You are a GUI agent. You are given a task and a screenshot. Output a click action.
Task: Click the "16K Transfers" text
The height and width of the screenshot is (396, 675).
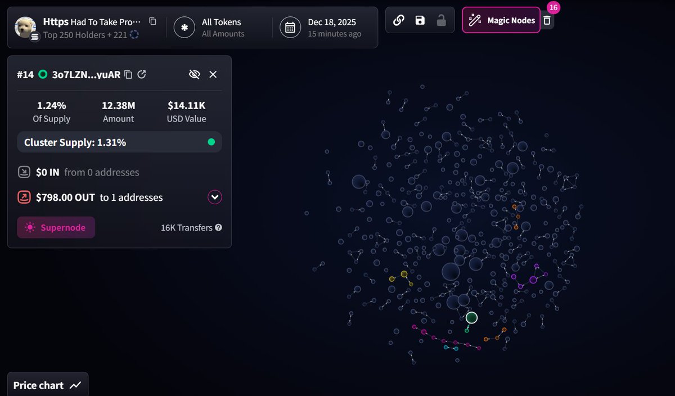(x=187, y=228)
